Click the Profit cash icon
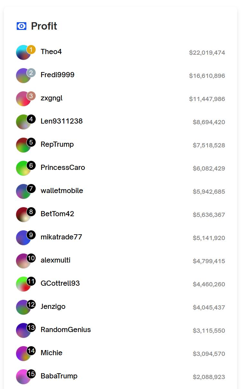 pyautogui.click(x=21, y=26)
